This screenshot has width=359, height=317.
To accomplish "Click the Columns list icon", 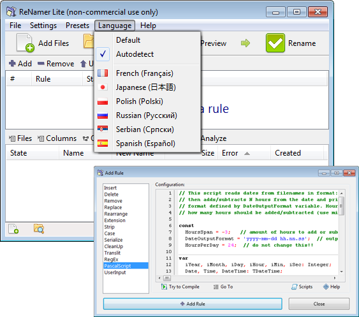I will 41,138.
